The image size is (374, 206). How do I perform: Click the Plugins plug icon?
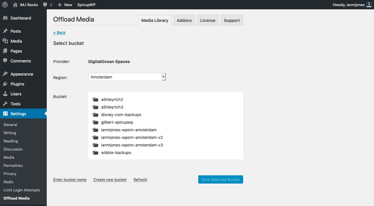tap(5, 84)
